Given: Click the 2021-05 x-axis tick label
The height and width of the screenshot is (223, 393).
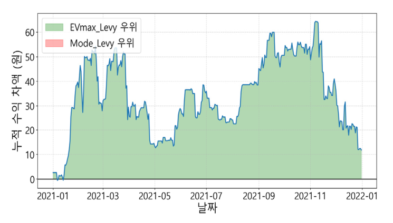Looking at the screenshot, I should point(155,196).
